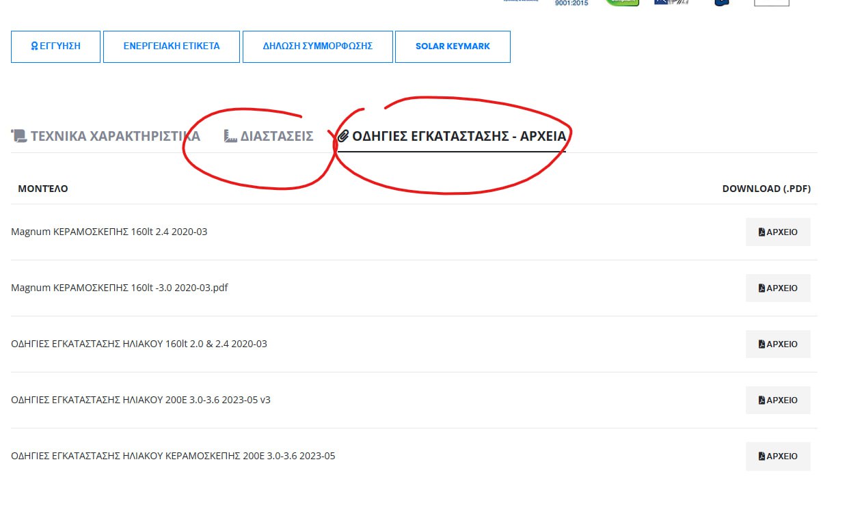Click PDF icon for ΗΛΙΑΚΟΥ 200E v3 row
The image size is (849, 518).
762,400
